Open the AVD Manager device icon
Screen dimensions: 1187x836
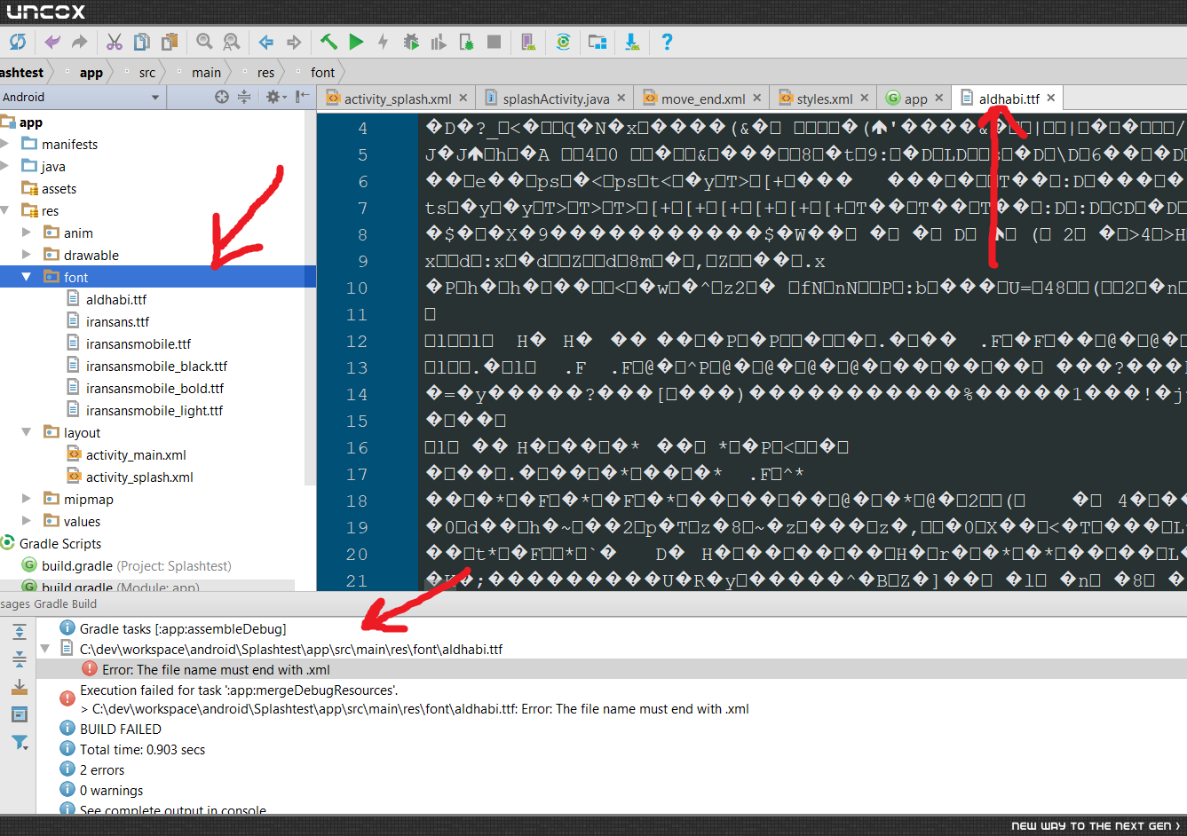pyautogui.click(x=528, y=42)
